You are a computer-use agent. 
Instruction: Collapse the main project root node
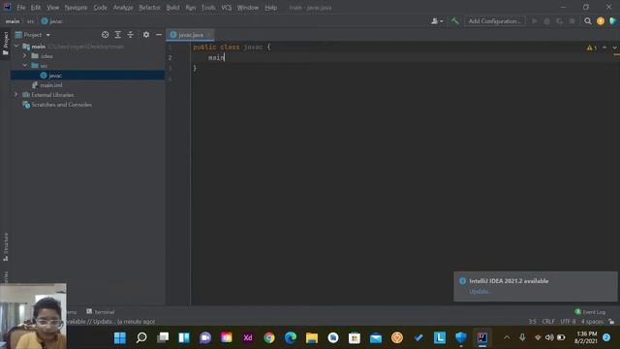16,47
